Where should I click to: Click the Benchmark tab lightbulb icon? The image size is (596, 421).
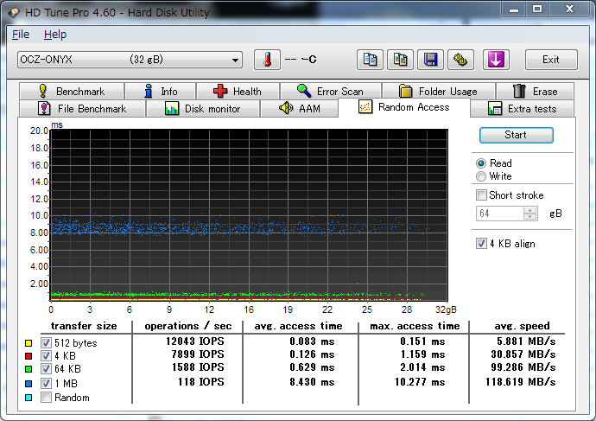43,92
